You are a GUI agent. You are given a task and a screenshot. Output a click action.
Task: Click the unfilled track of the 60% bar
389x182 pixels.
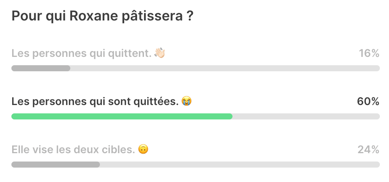point(306,116)
